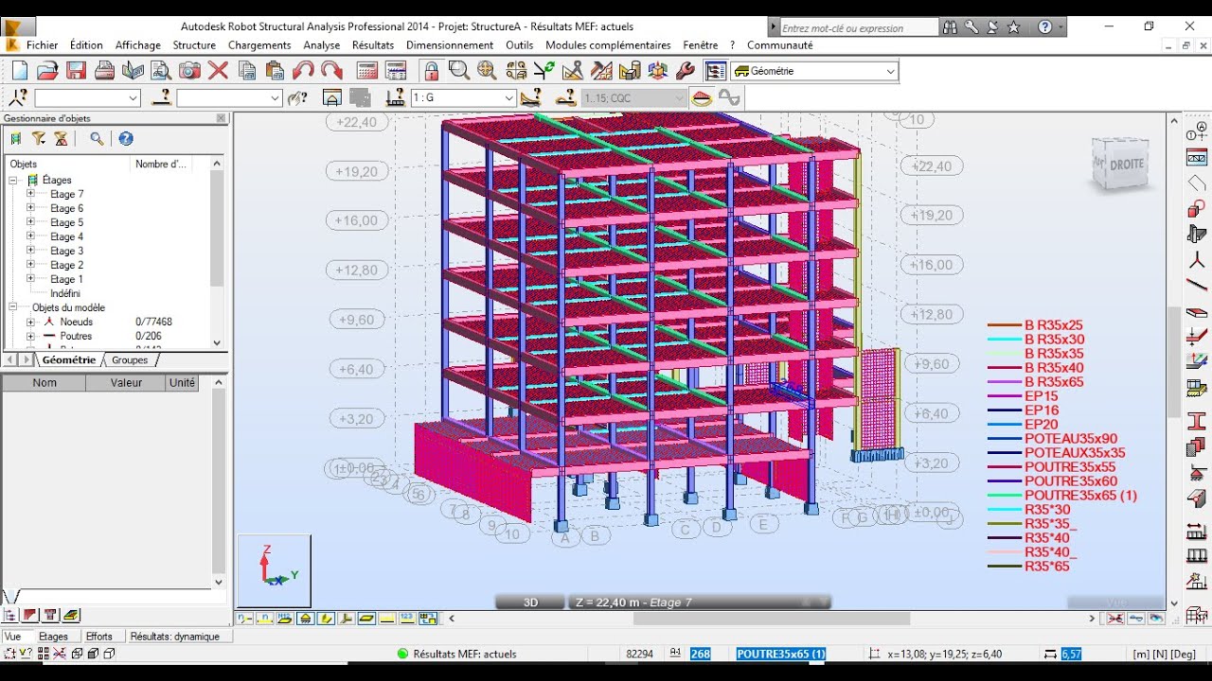Select the Résultats: dynamique tab
1212x681 pixels.
(175, 637)
